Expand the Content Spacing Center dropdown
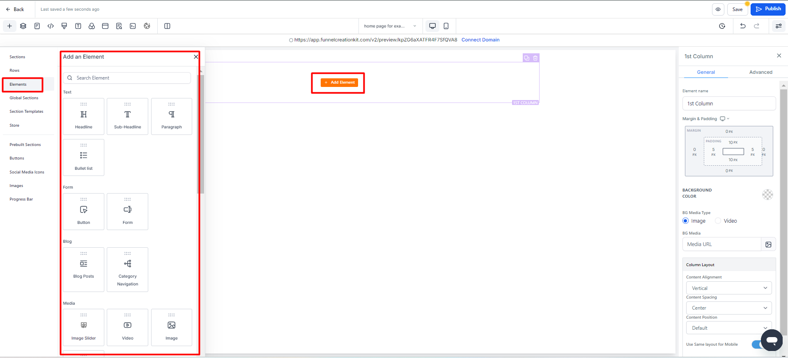 point(728,308)
